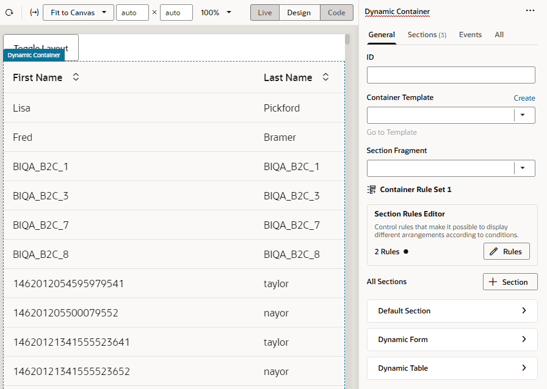547x389 pixels.
Task: Click the refresh canvas icon
Action: 9,12
